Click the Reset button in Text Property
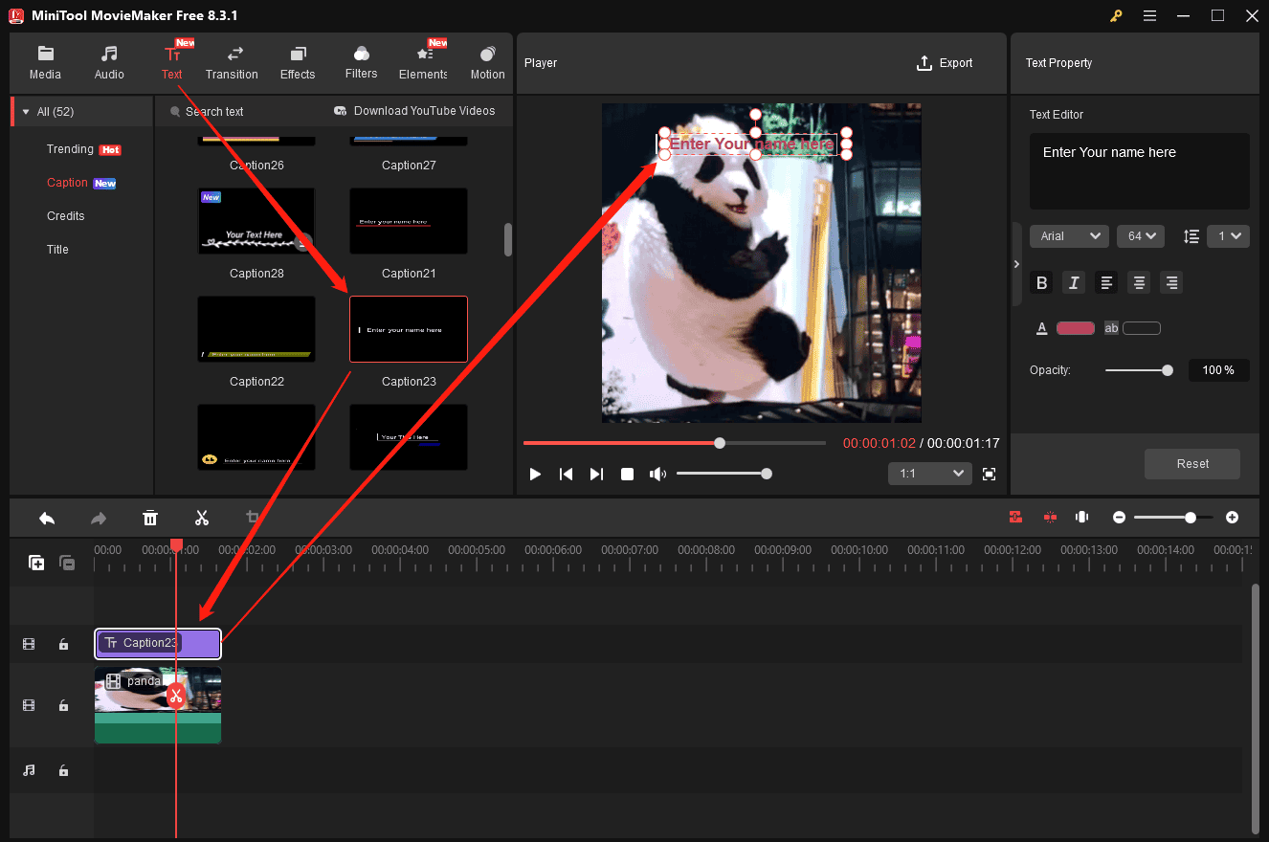The width and height of the screenshot is (1269, 842). [1191, 463]
